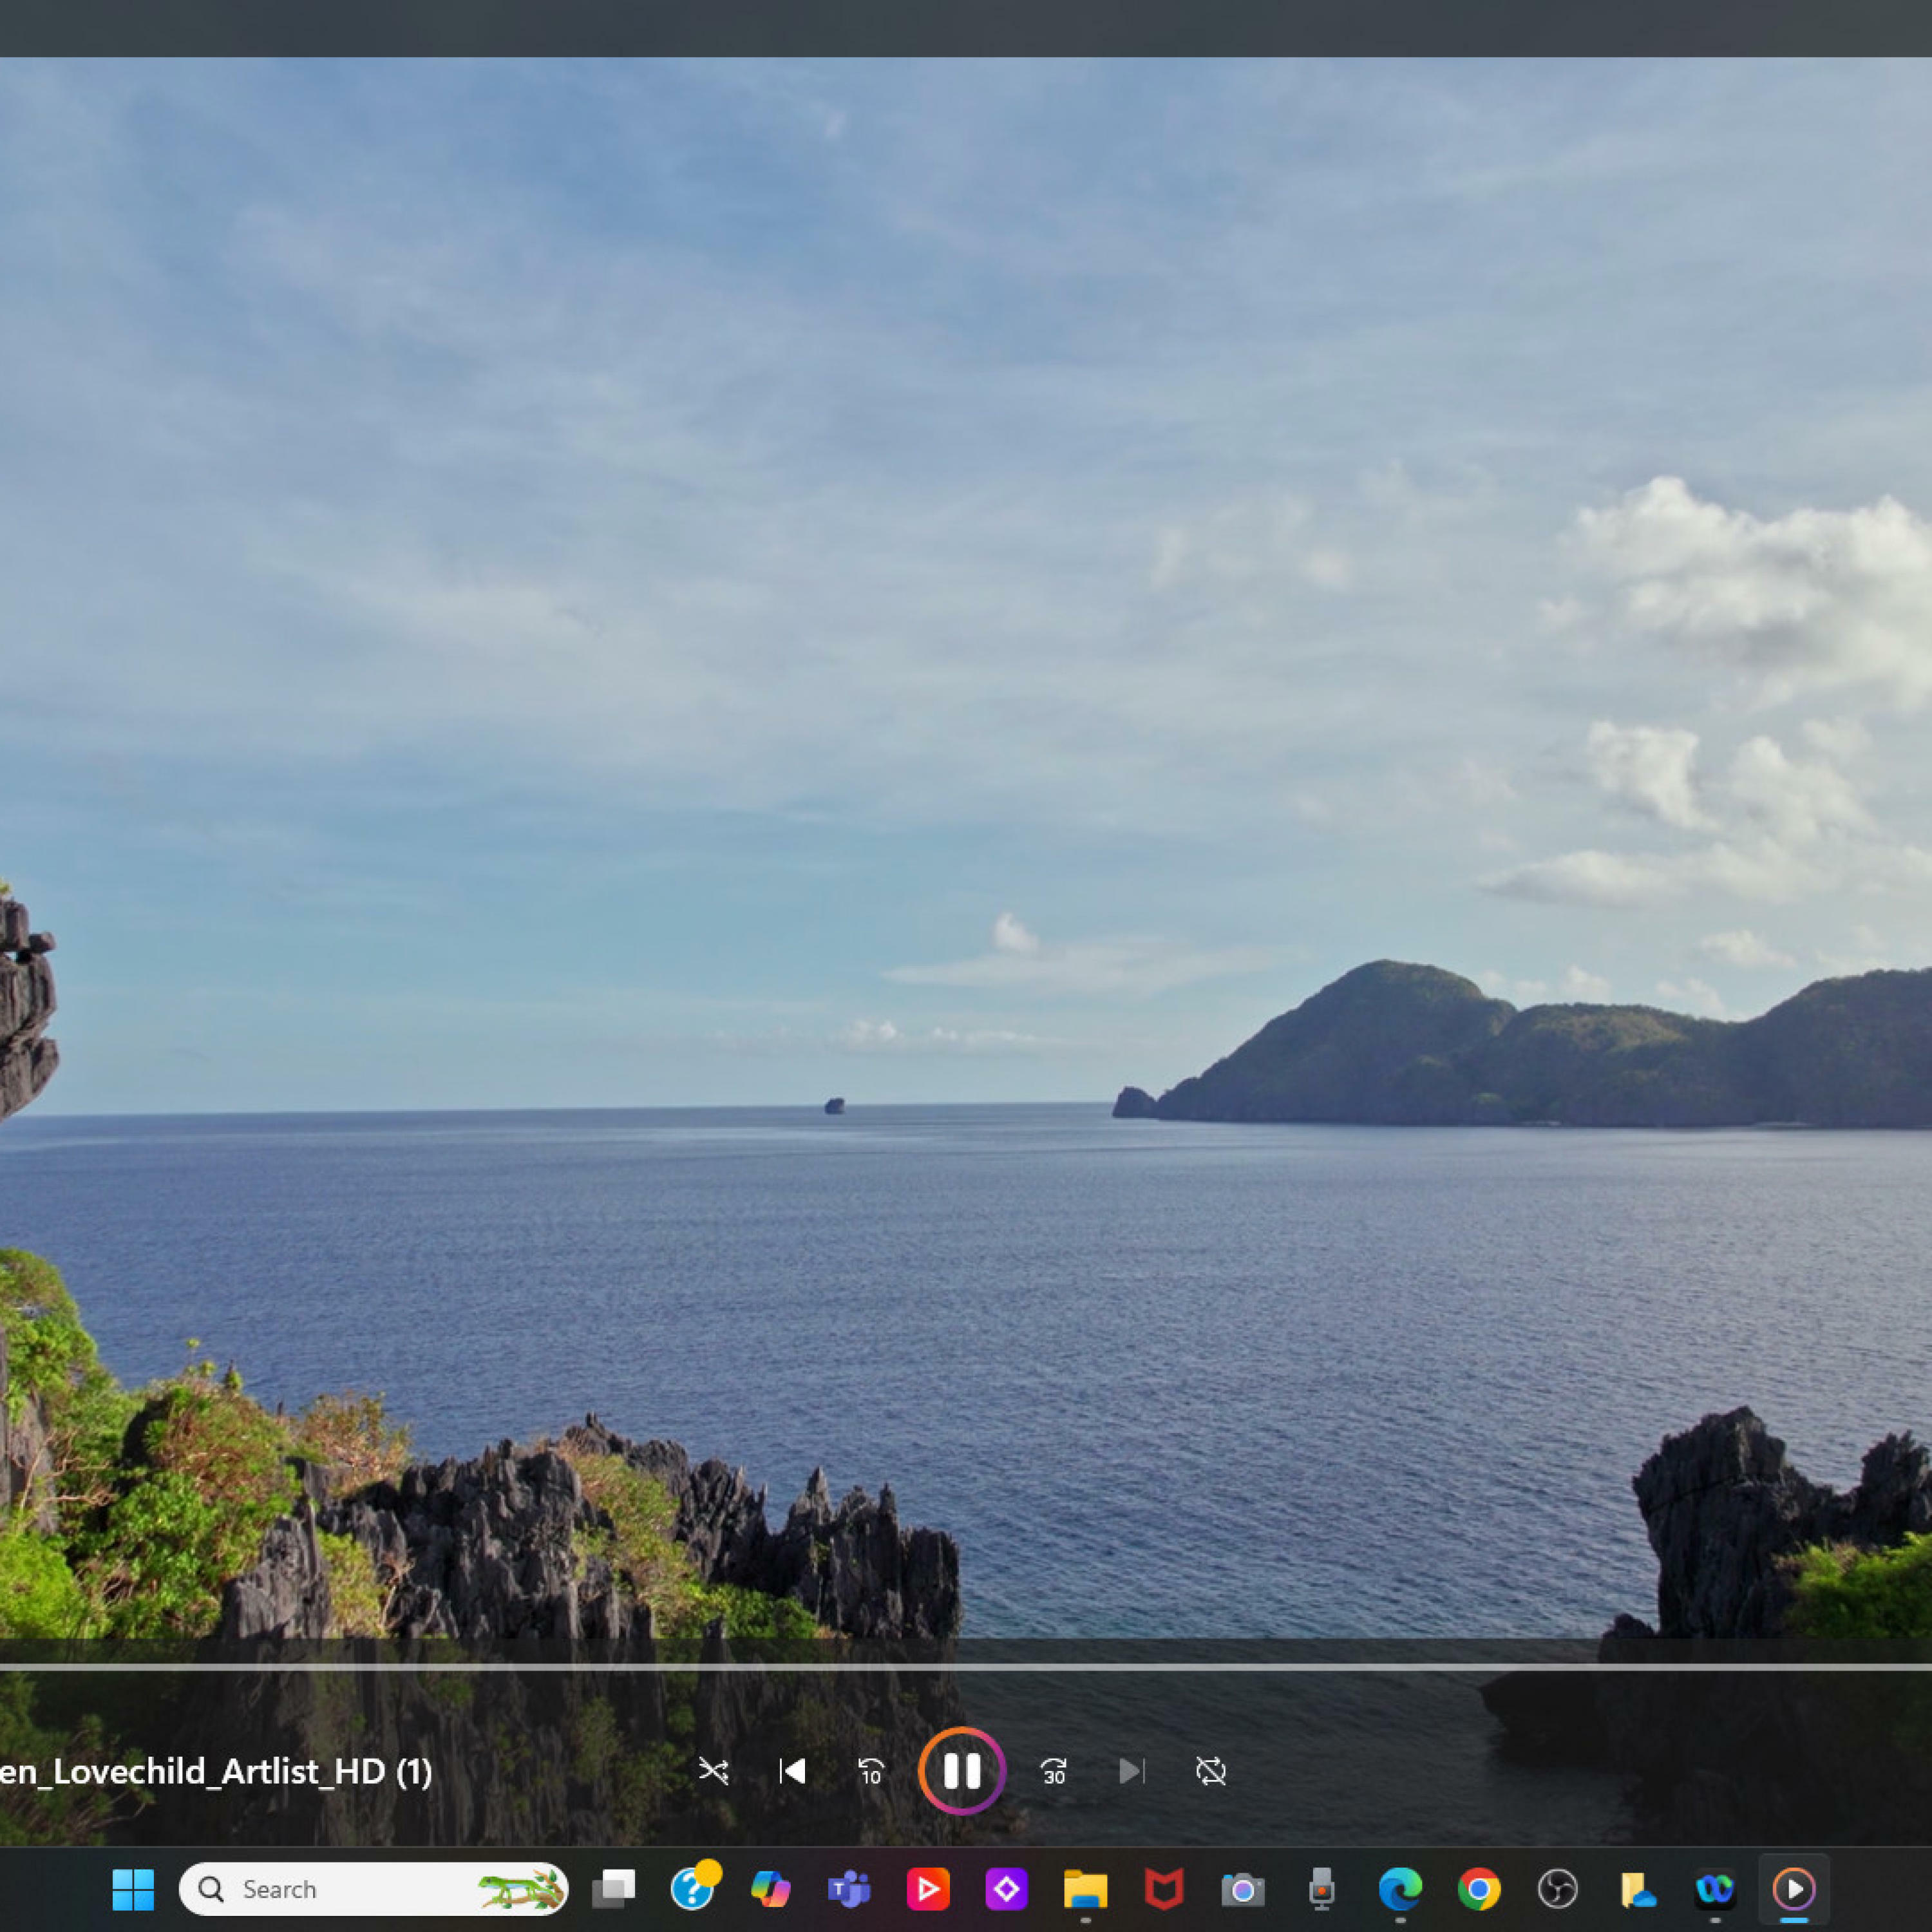Image resolution: width=1932 pixels, height=1932 pixels.
Task: Go to next track
Action: pos(1131,1772)
